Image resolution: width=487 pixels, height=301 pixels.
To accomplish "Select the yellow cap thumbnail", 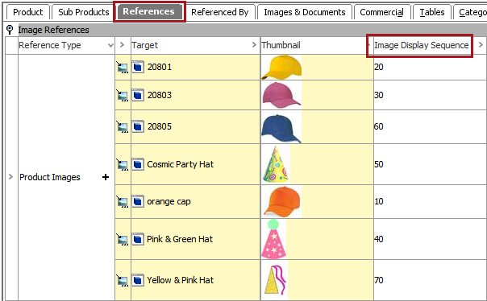I will click(x=281, y=68).
